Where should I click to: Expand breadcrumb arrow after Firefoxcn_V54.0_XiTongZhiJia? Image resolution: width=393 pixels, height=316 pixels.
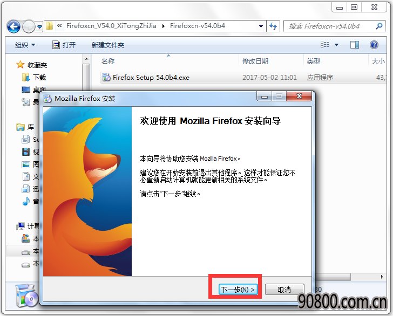(164, 26)
